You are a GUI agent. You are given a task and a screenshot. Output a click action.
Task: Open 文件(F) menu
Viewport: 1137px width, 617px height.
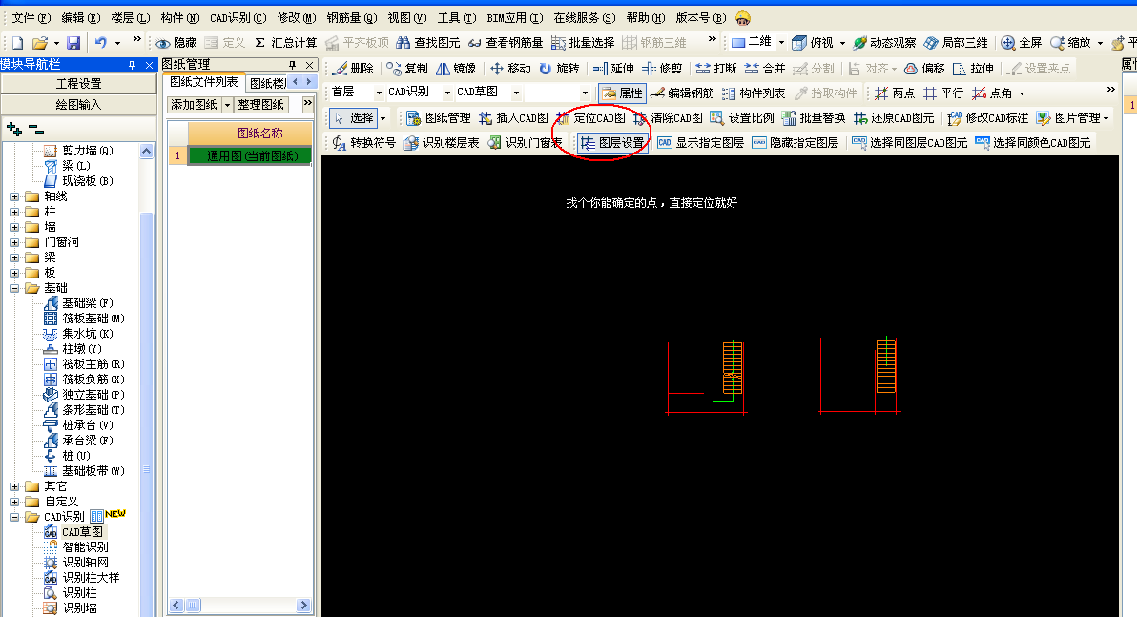31,17
